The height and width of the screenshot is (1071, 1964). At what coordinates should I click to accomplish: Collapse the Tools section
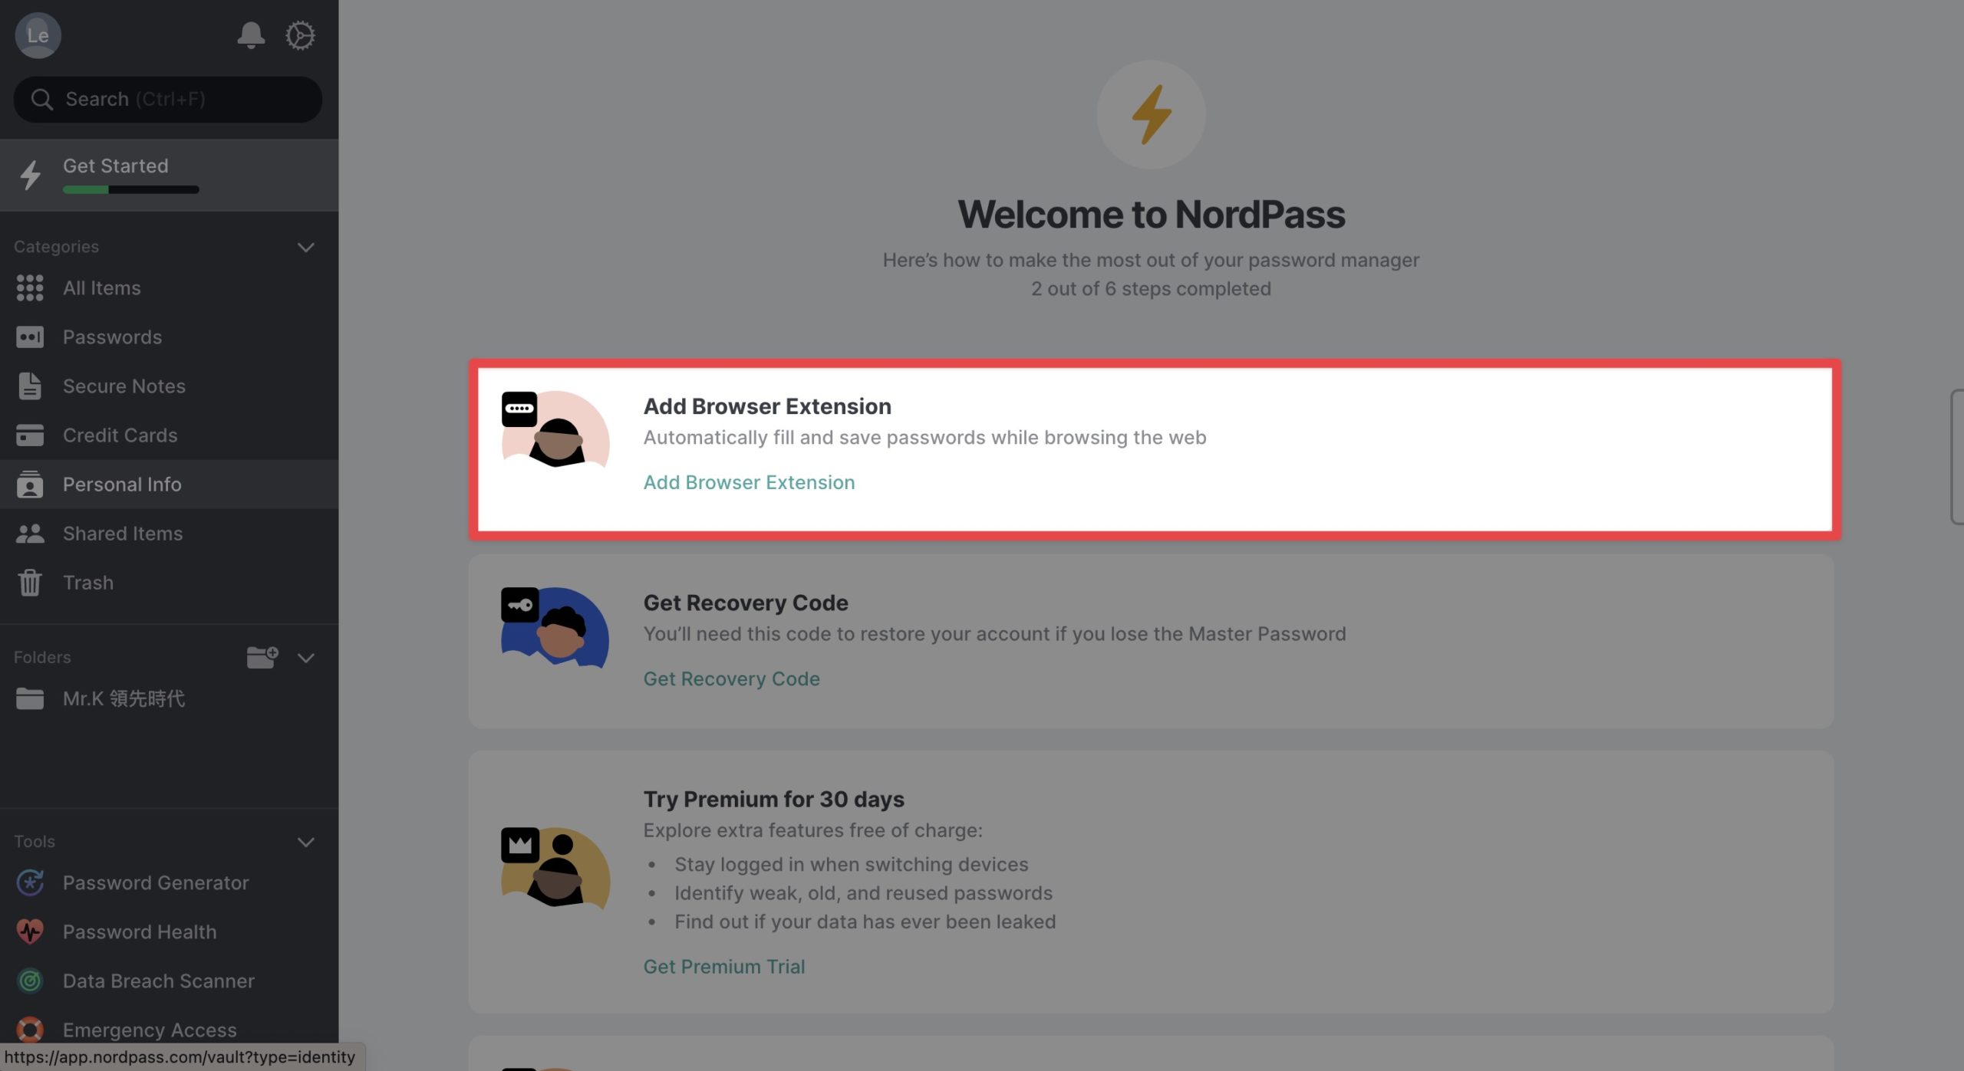click(305, 842)
